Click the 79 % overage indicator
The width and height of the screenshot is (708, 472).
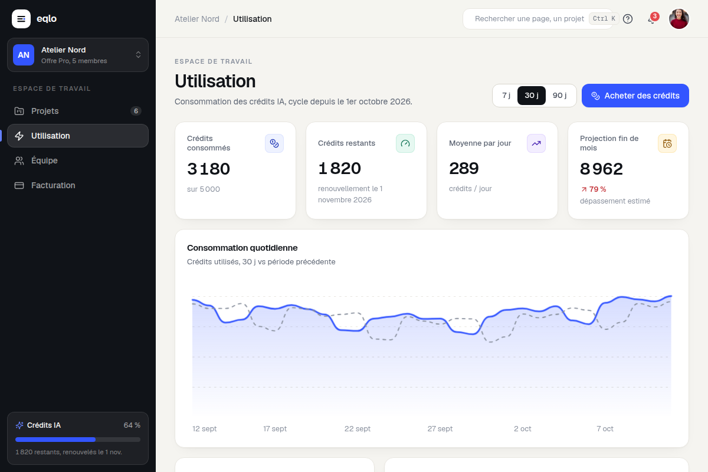pyautogui.click(x=594, y=189)
